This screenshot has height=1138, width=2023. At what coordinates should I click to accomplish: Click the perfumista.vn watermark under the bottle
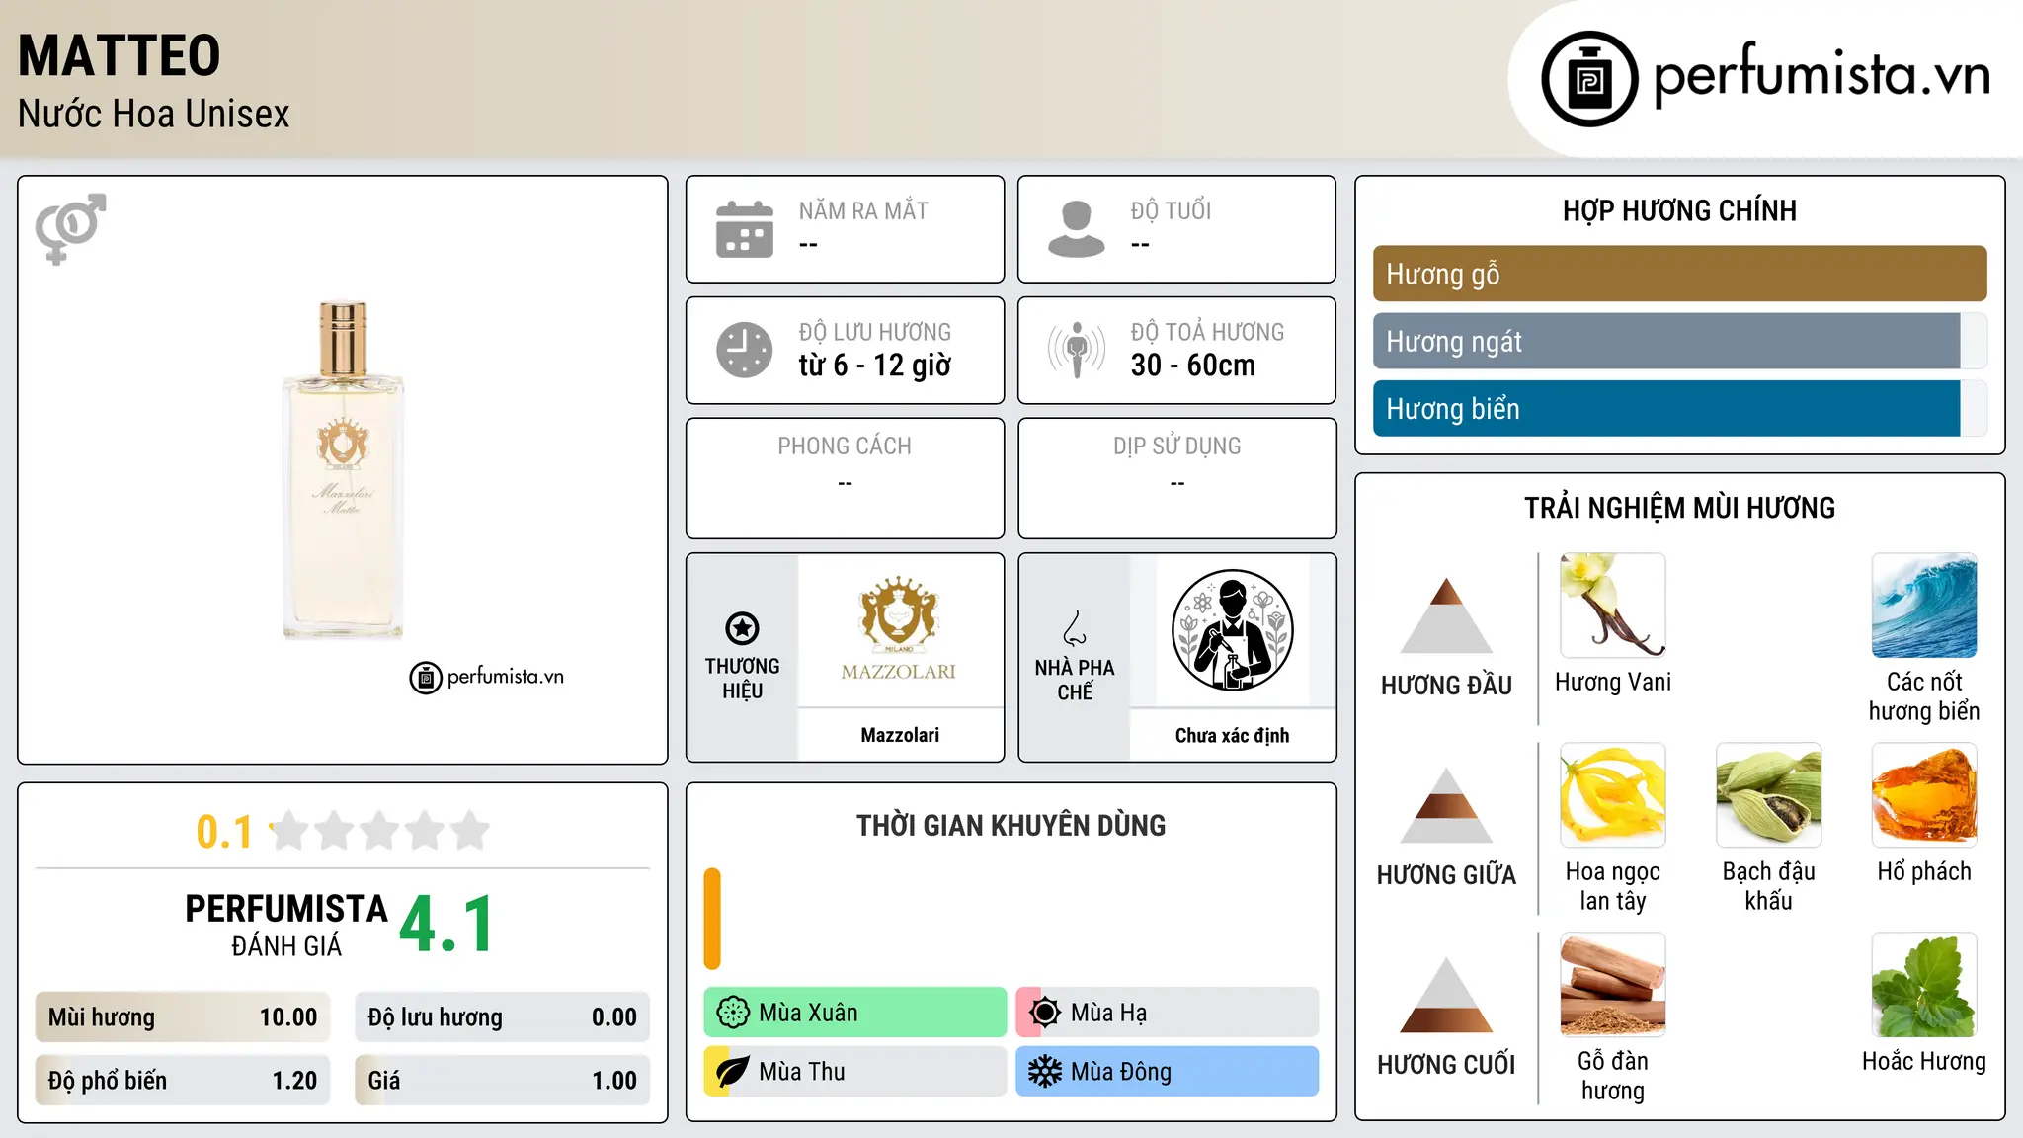point(487,677)
